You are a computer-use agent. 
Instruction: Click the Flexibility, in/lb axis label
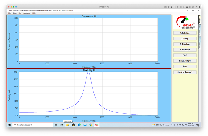(x=9, y=96)
